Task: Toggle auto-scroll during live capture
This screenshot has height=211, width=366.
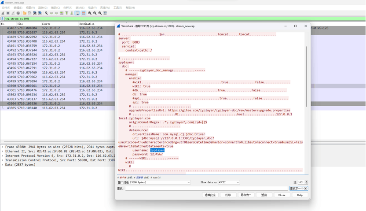Action: [x=77, y=13]
